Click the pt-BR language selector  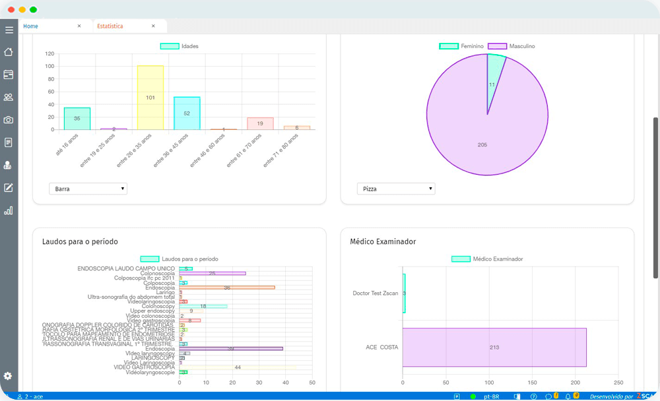[x=491, y=396]
